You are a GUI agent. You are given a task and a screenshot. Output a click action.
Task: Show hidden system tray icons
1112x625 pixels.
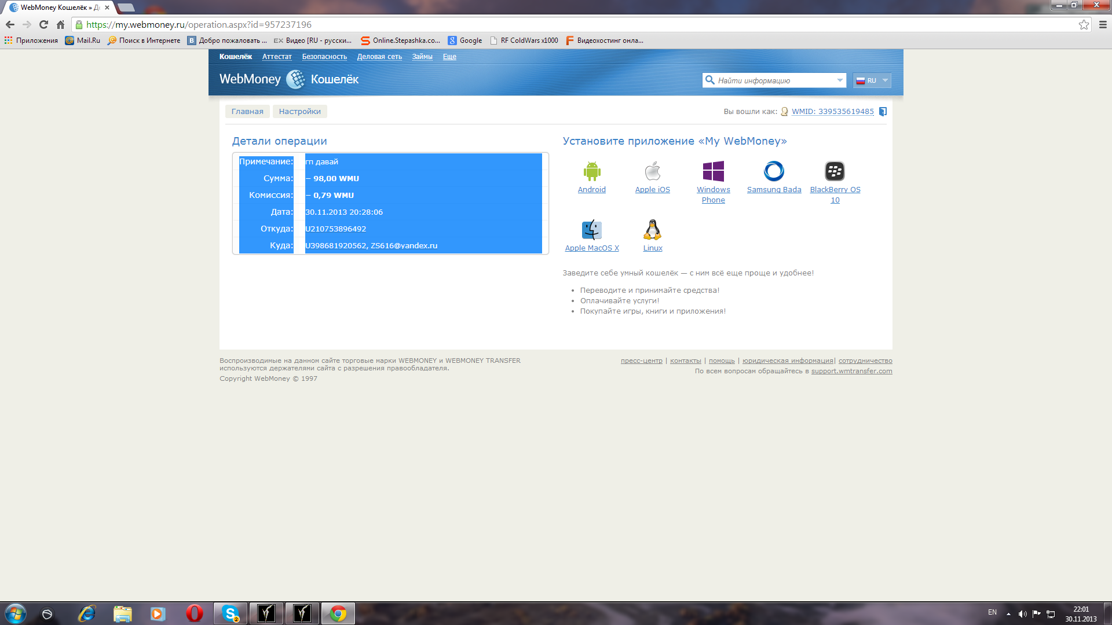pyautogui.click(x=1008, y=614)
